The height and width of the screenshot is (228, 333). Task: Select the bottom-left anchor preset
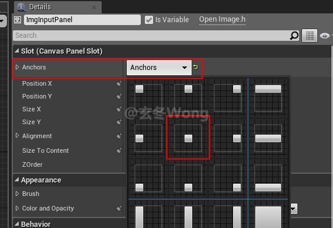click(148, 178)
